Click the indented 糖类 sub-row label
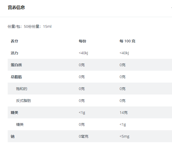Viewport: 172px width, 148px height. click(x=20, y=124)
